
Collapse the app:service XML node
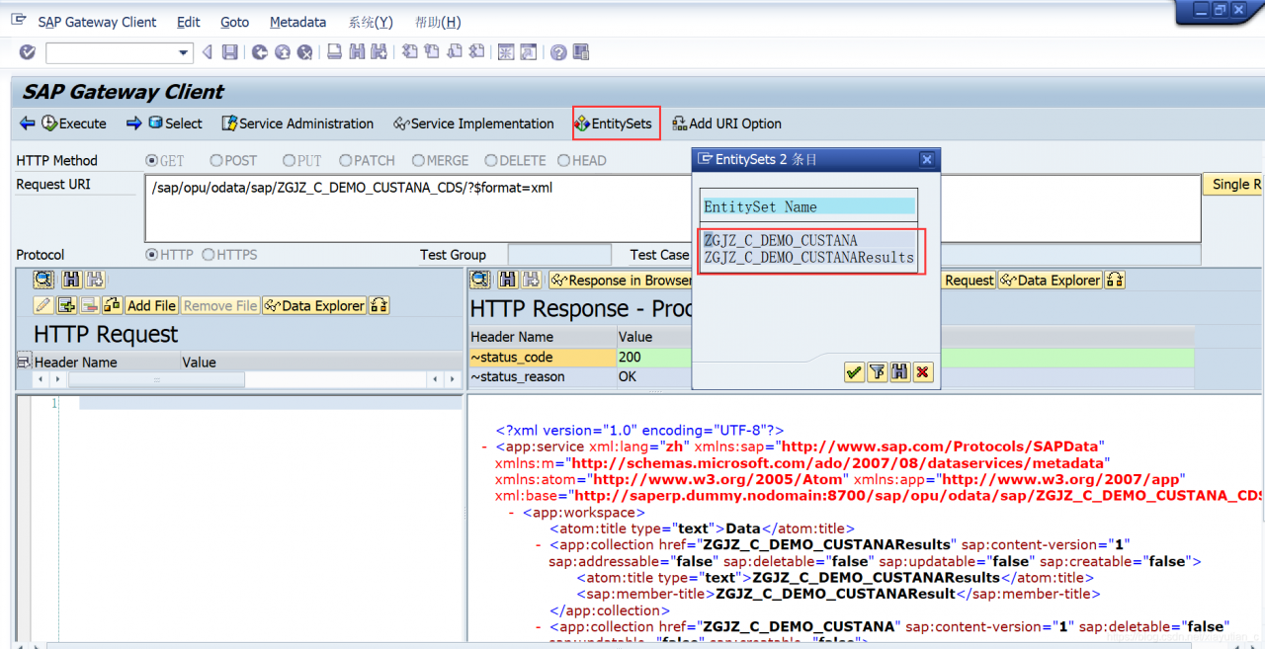(484, 446)
